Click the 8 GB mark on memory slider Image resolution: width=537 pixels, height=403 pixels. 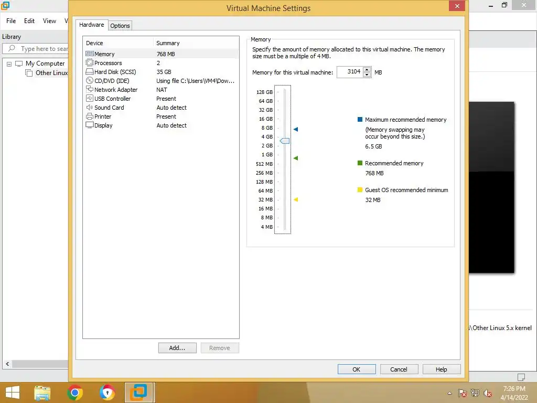click(x=267, y=128)
